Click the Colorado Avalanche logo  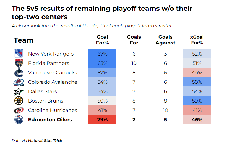(x=19, y=82)
